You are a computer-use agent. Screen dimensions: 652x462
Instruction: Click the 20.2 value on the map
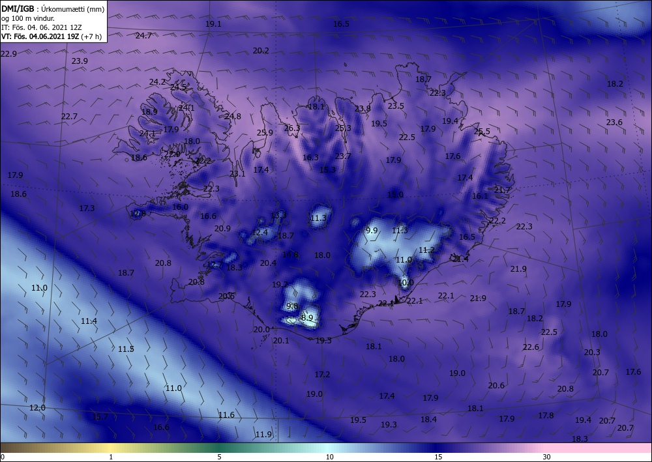coord(261,51)
